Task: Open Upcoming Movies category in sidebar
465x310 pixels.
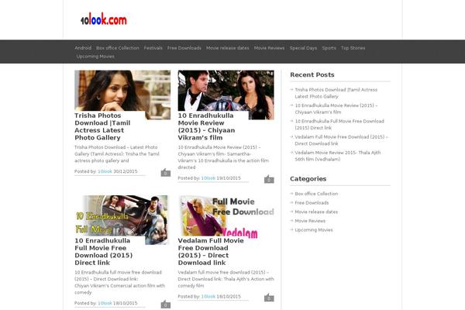Action: 314,230
